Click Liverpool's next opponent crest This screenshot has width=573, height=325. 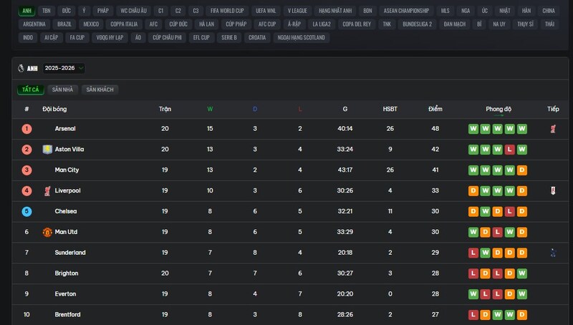tap(553, 191)
